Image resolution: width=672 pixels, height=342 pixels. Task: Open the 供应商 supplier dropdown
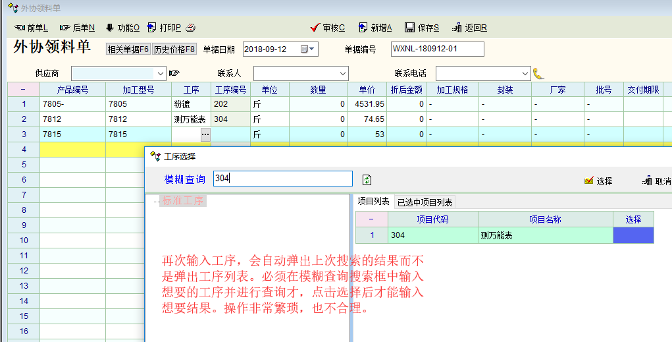tap(160, 73)
